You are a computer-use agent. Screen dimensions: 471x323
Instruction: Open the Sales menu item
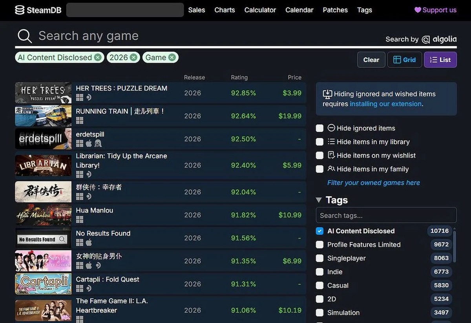click(x=197, y=10)
